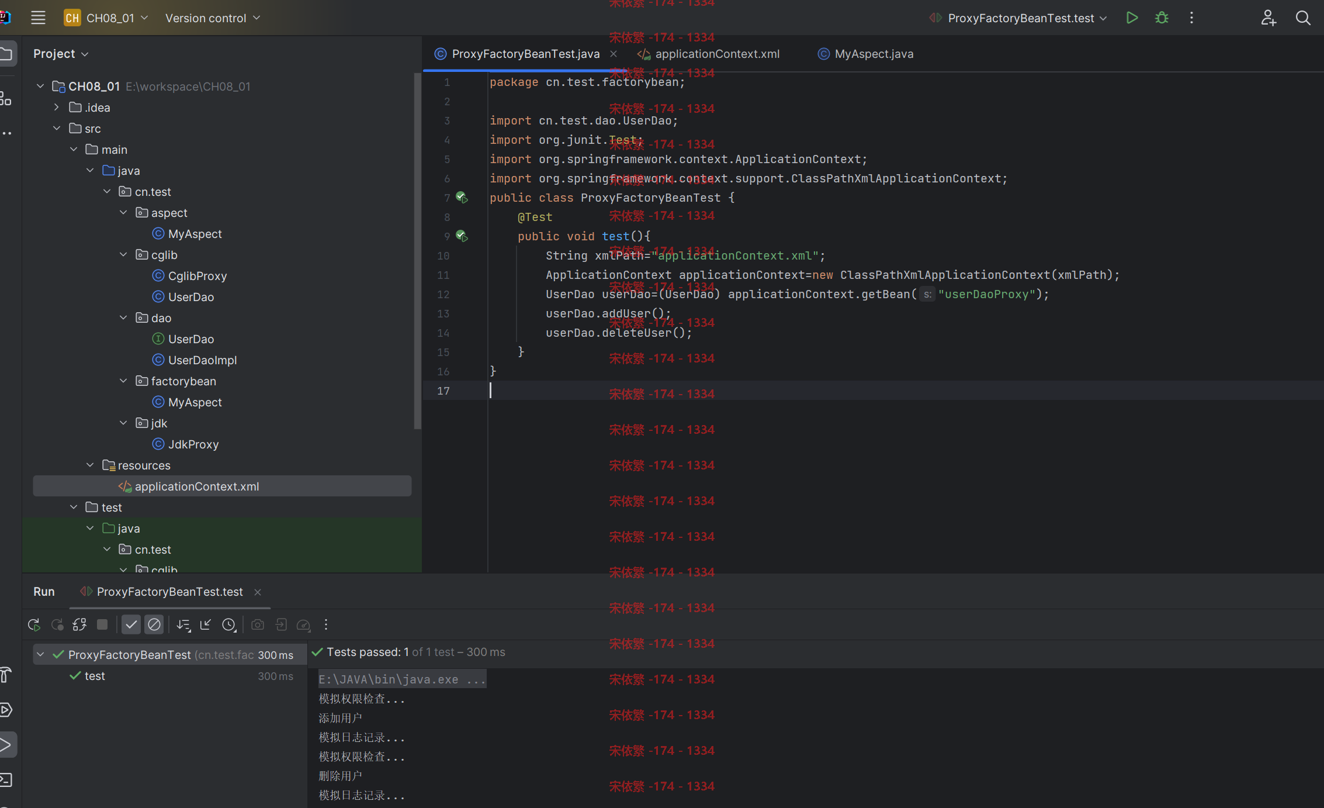Start debugging with the bug icon

(1162, 18)
